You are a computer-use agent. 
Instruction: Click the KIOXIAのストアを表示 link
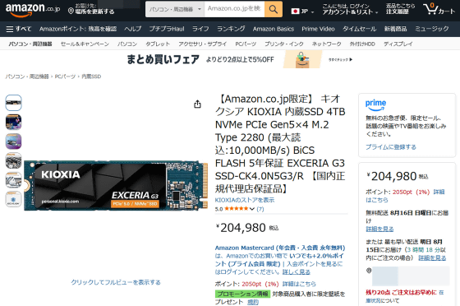[245, 200]
